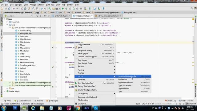
Task: Click the Open folder toolbar icon
Action: (x=2, y=9)
